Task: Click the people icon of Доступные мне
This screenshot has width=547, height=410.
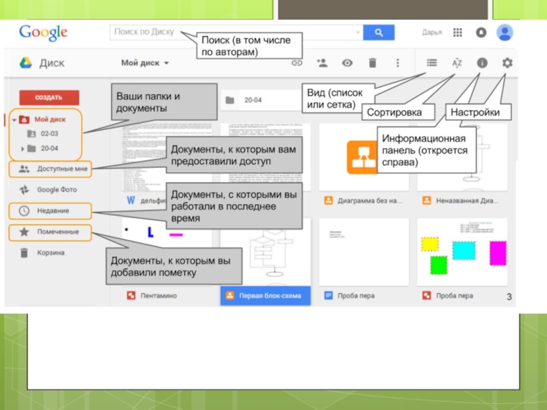Action: pyautogui.click(x=24, y=169)
